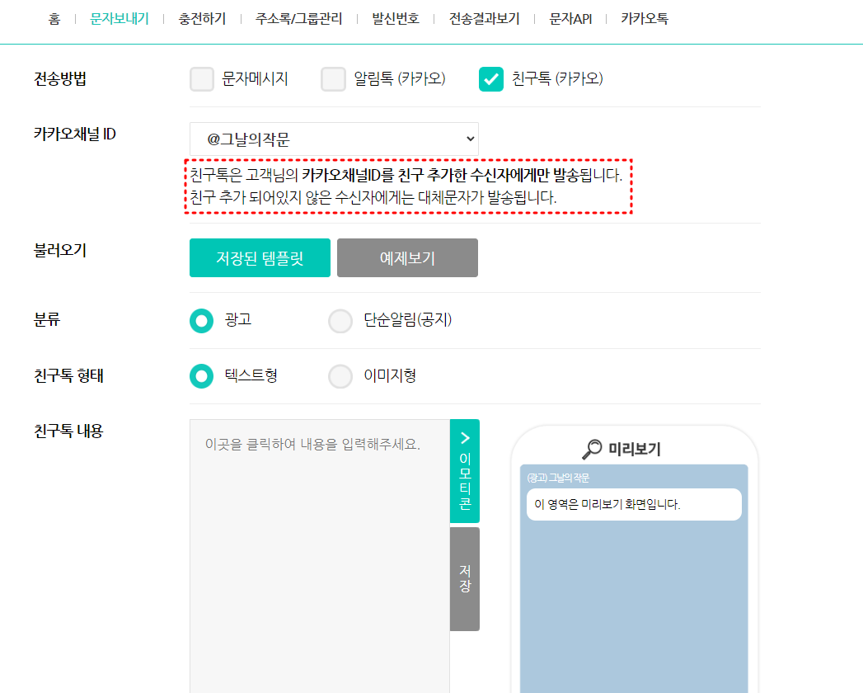Image resolution: width=863 pixels, height=693 pixels.
Task: Check the 문자메시지 checkbox
Action: point(202,78)
